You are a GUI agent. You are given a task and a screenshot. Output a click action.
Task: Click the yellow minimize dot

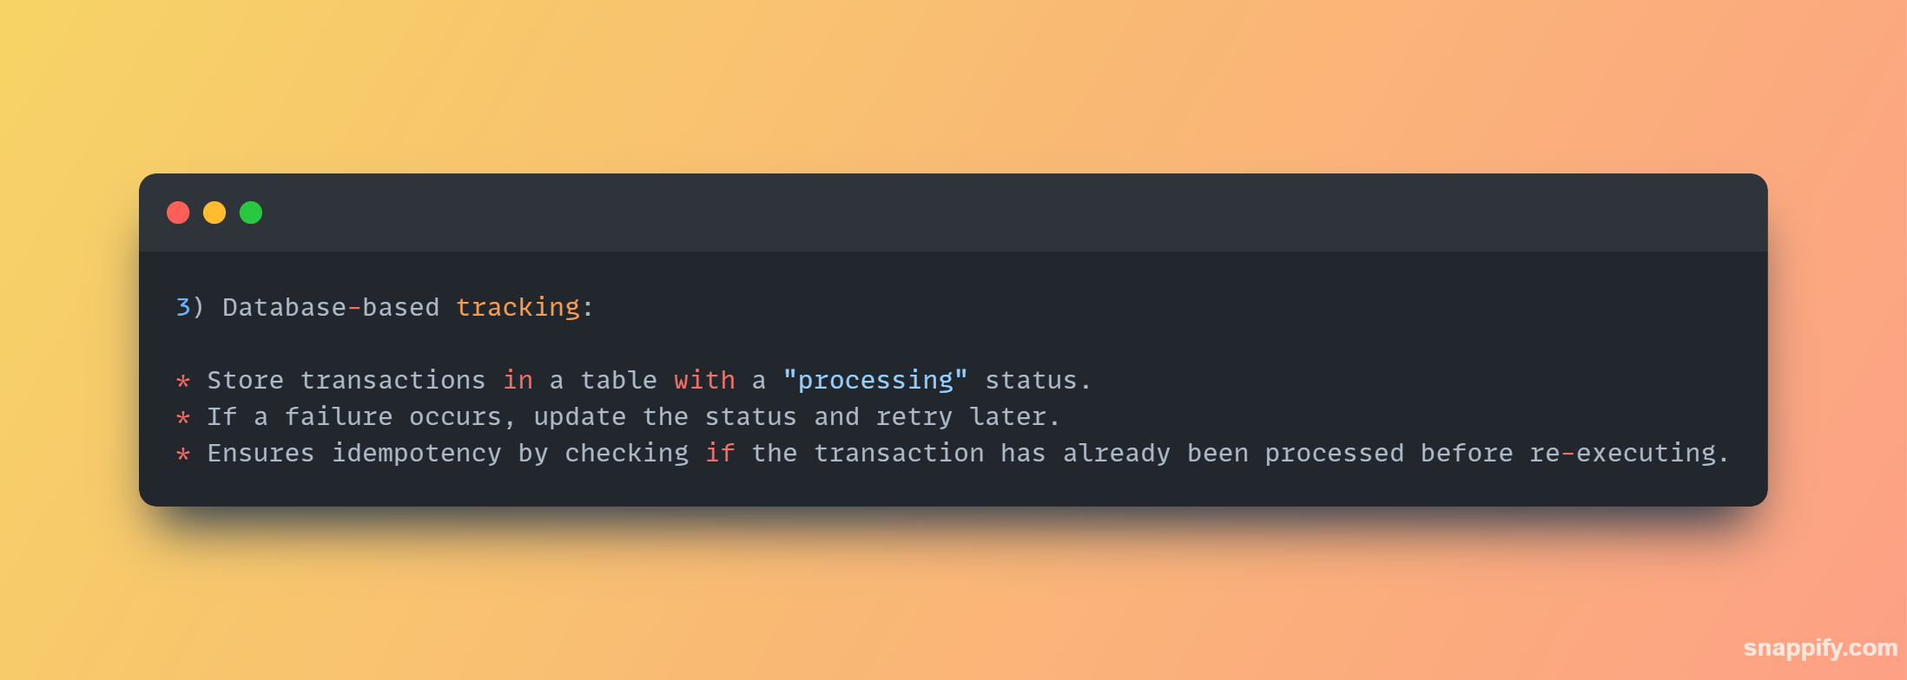pos(214,212)
